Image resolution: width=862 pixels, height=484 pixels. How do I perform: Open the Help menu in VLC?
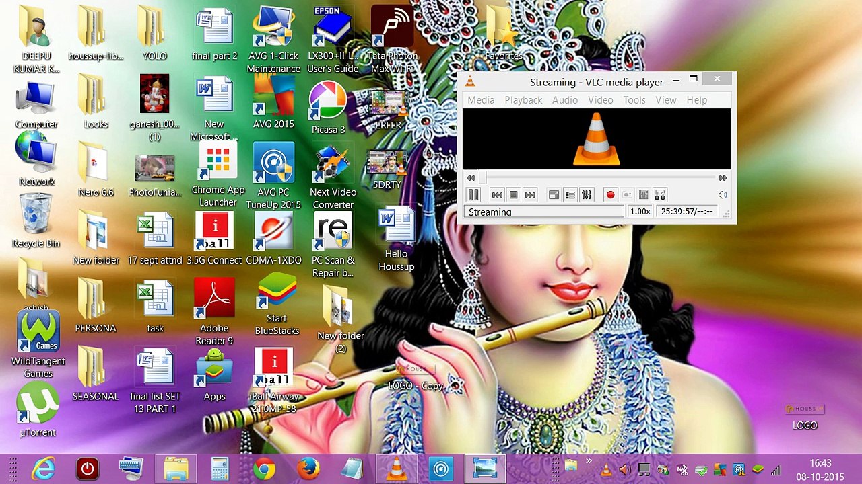click(x=697, y=100)
